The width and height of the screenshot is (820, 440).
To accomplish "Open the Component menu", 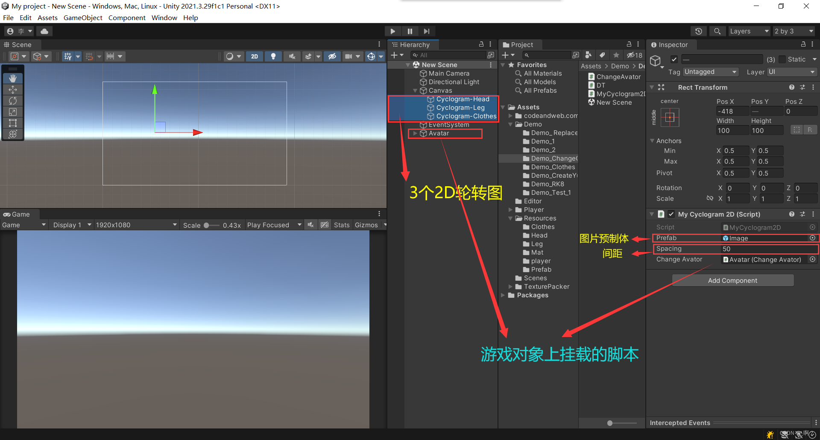I will 127,18.
